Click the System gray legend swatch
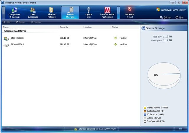This screenshot has height=133, width=189. point(145,118)
